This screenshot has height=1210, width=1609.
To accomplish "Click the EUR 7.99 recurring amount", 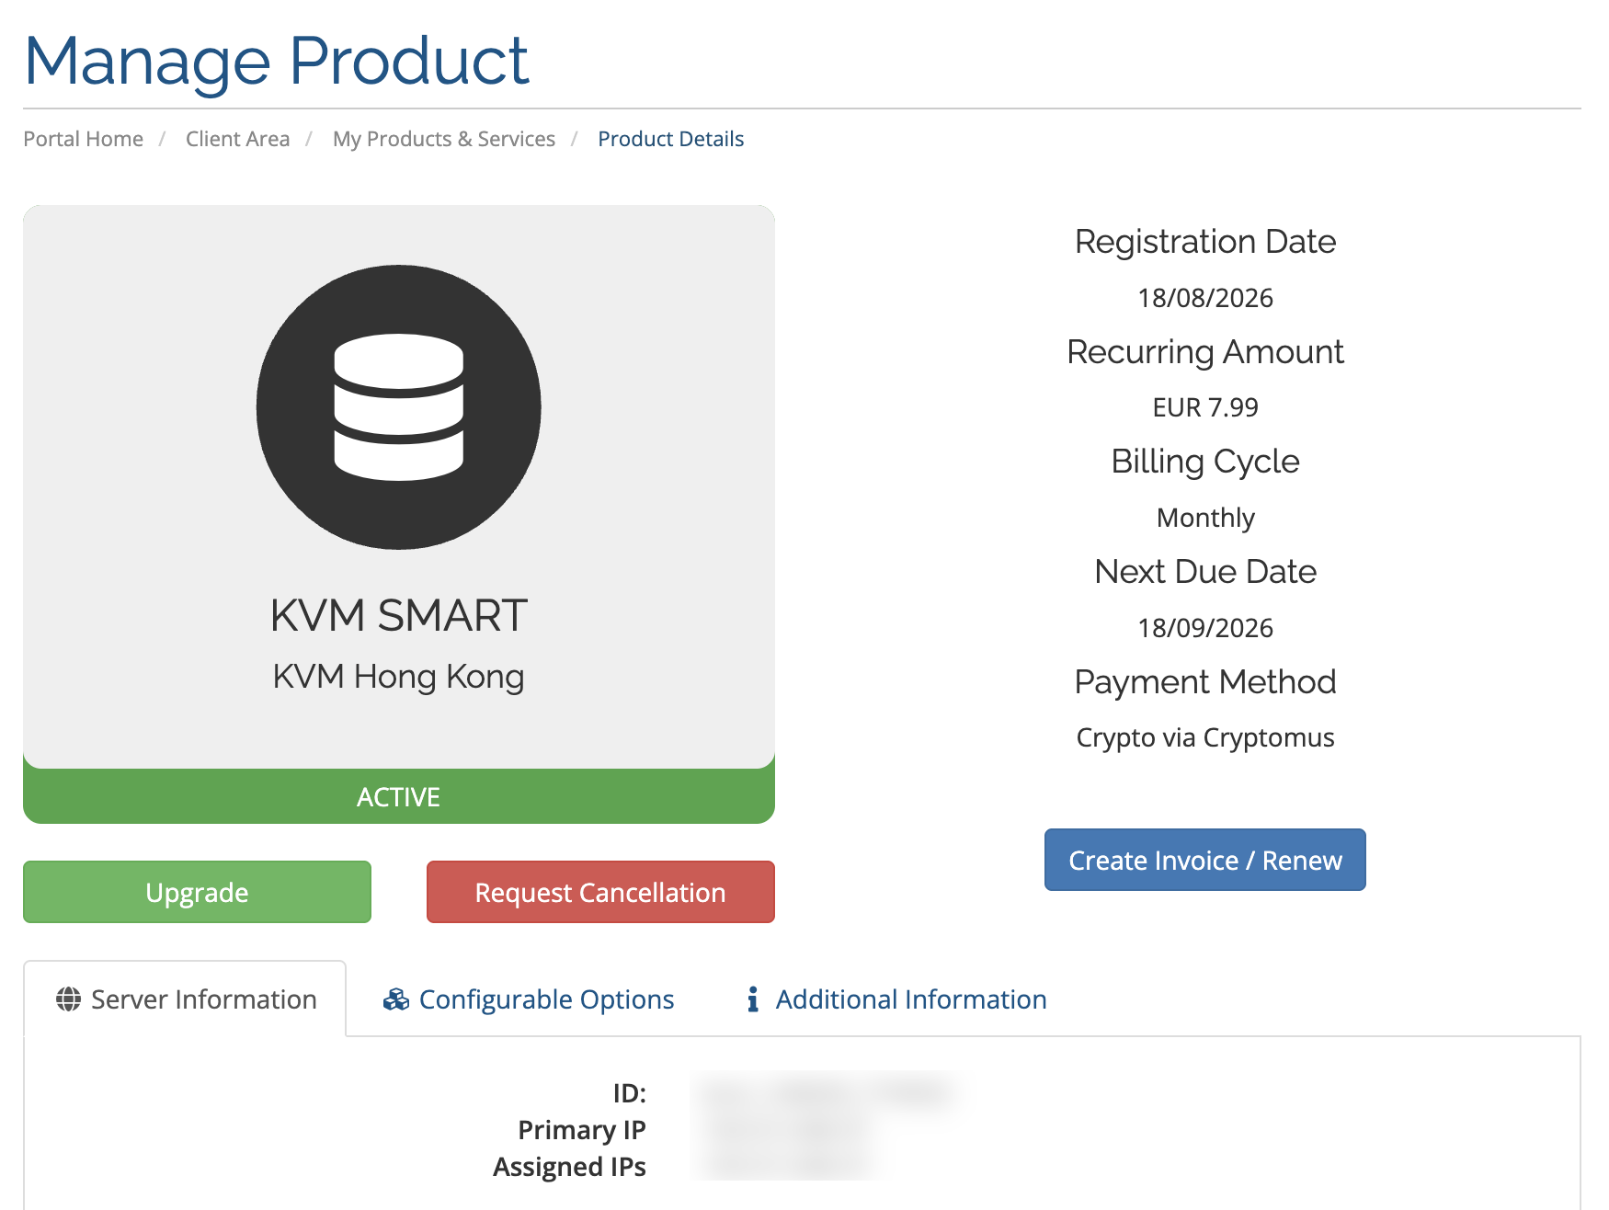I will (1205, 407).
